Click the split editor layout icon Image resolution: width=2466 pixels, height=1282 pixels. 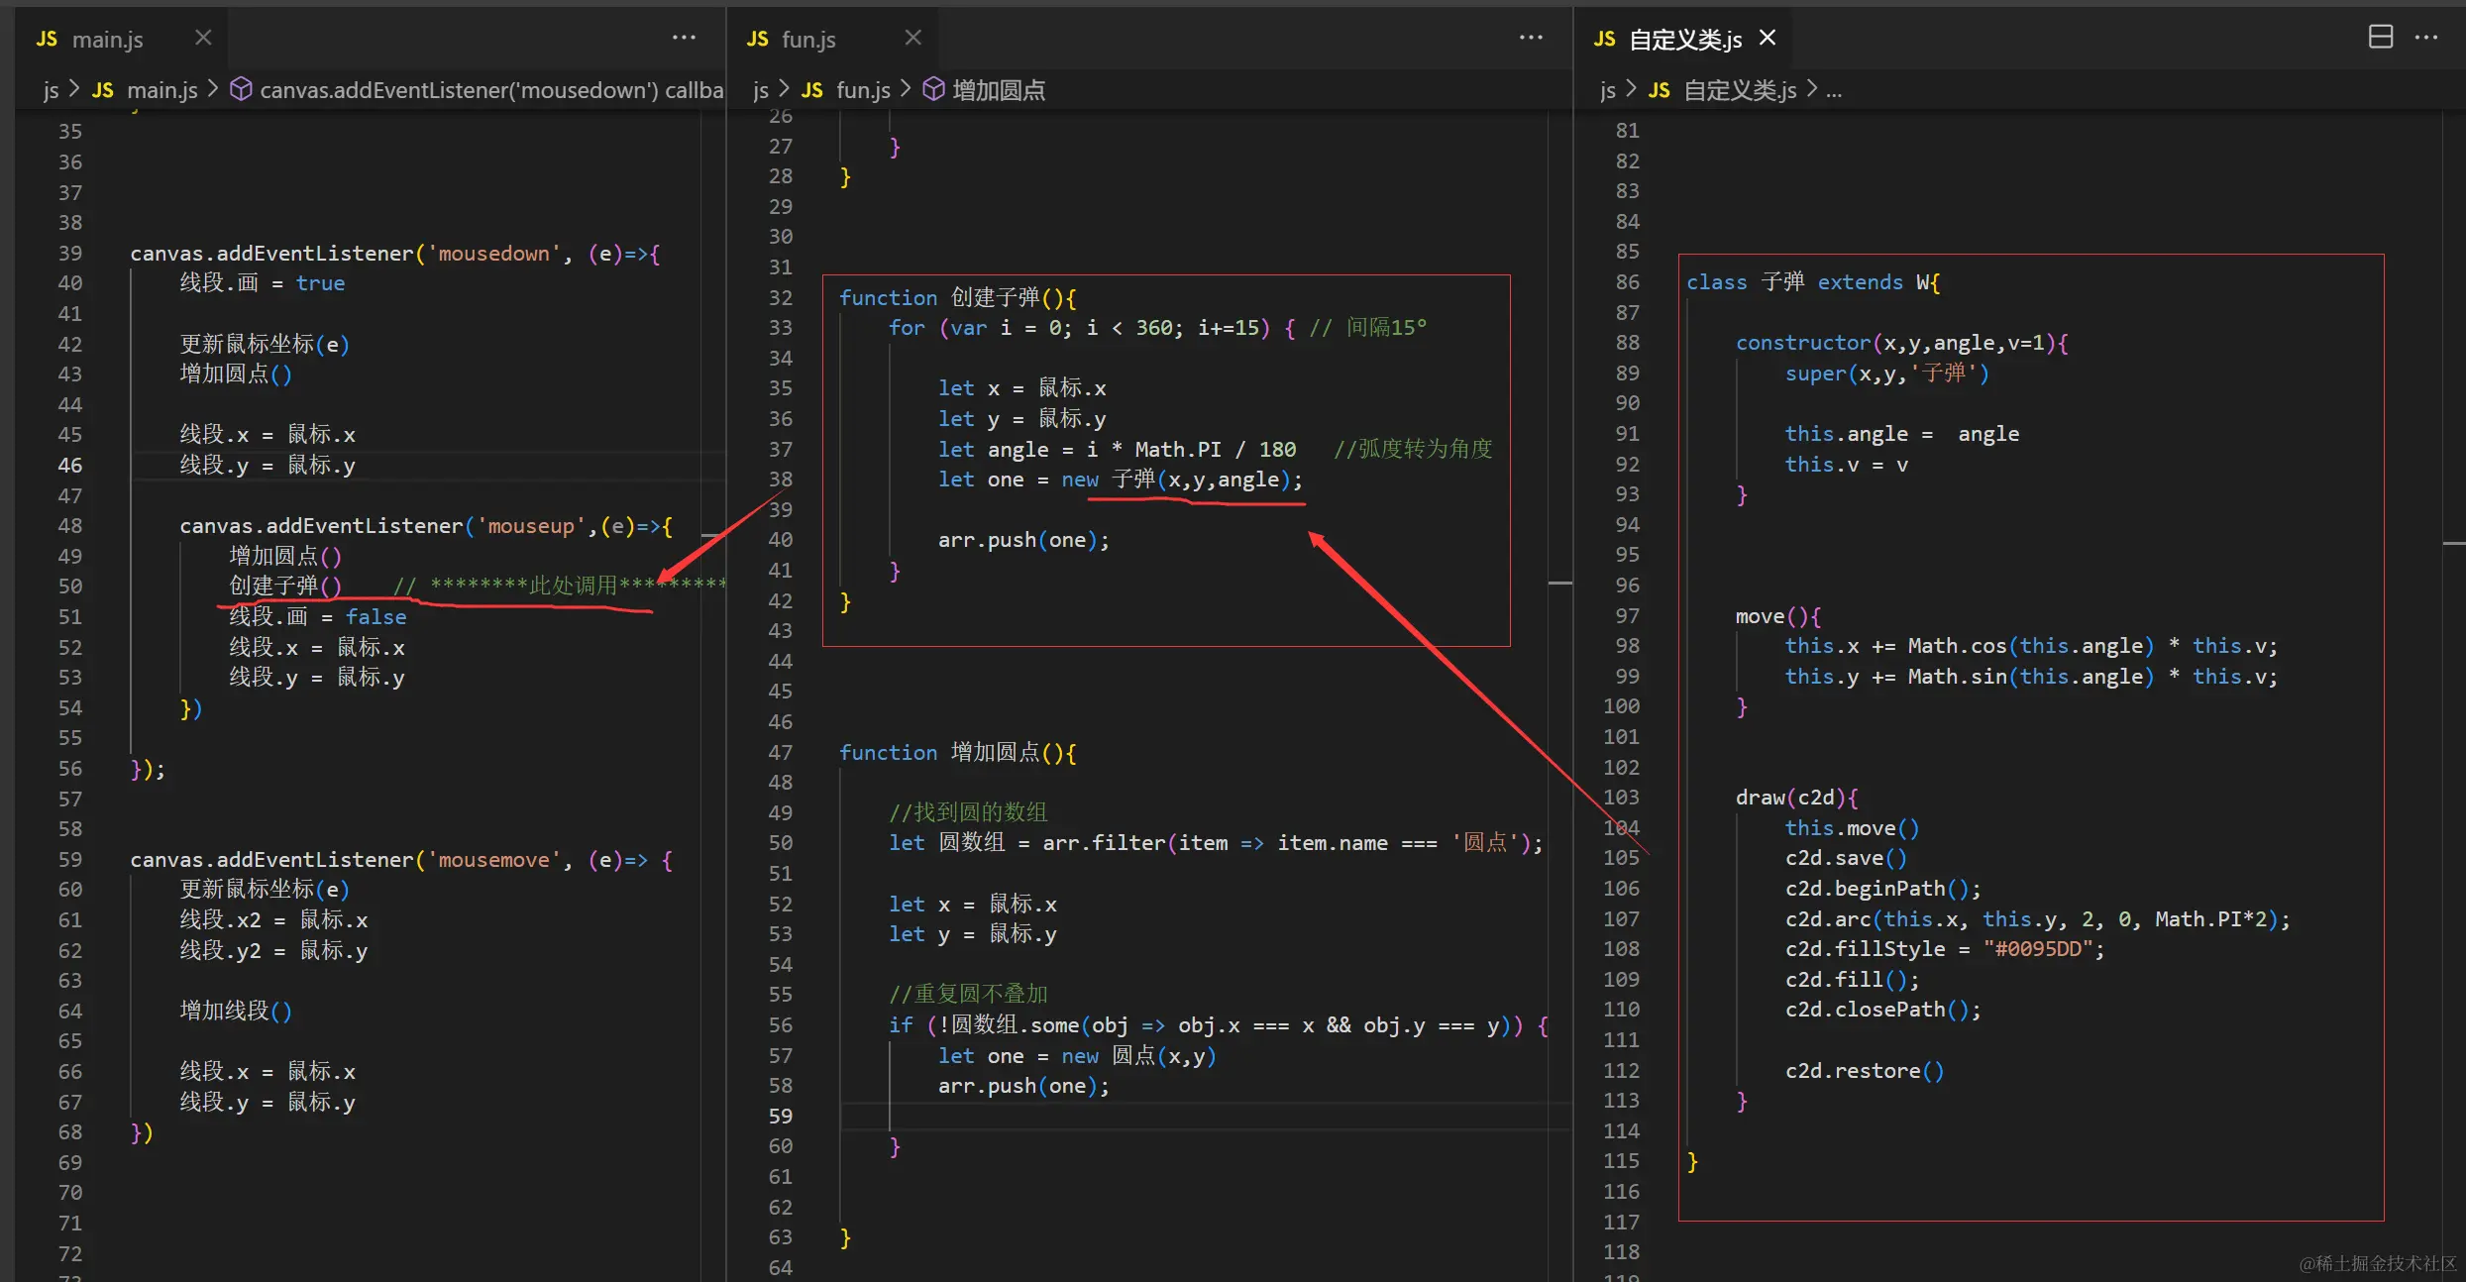(2380, 38)
